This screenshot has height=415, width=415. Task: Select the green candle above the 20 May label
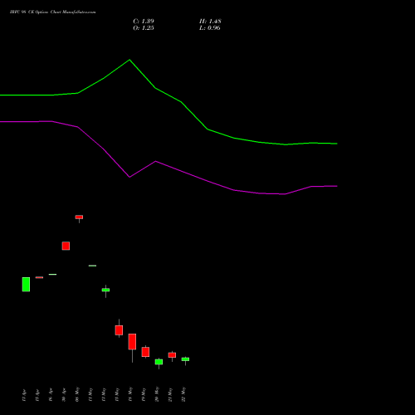159,362
